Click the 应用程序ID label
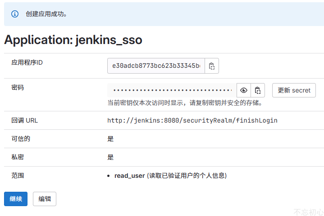The height and width of the screenshot is (216, 324). click(27, 62)
